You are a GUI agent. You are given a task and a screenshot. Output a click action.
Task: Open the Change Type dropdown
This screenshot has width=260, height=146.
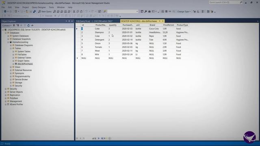tap(184, 11)
